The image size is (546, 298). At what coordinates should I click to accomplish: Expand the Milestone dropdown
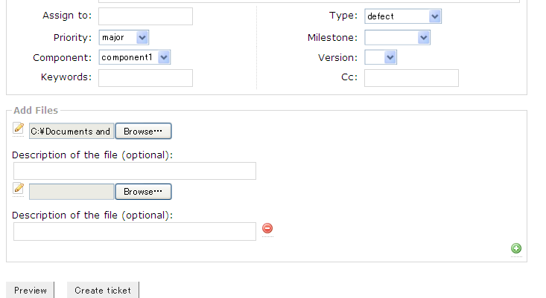pyautogui.click(x=397, y=37)
